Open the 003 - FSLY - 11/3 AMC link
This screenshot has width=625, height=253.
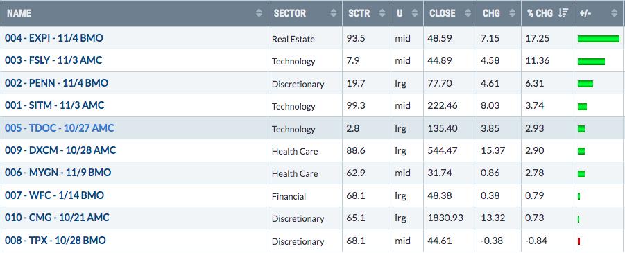pyautogui.click(x=53, y=60)
